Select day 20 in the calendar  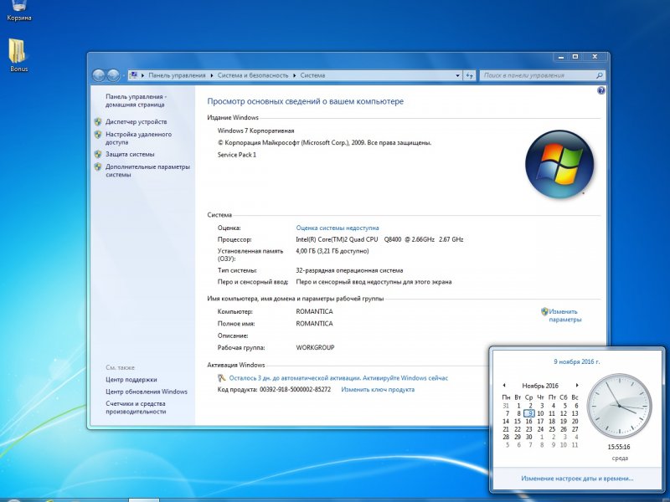(575, 422)
